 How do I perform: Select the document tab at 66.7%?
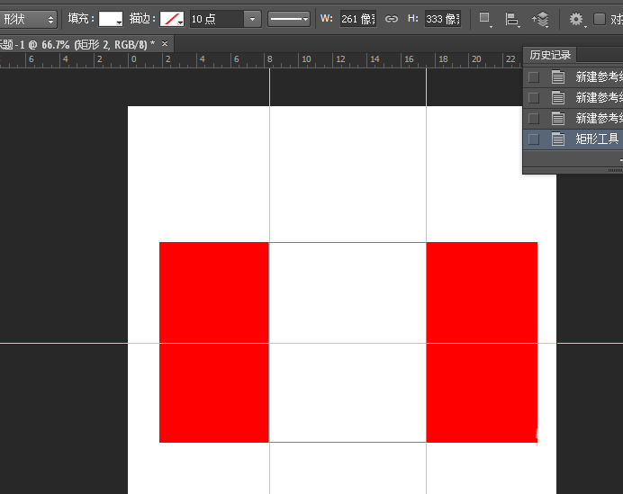(77, 44)
